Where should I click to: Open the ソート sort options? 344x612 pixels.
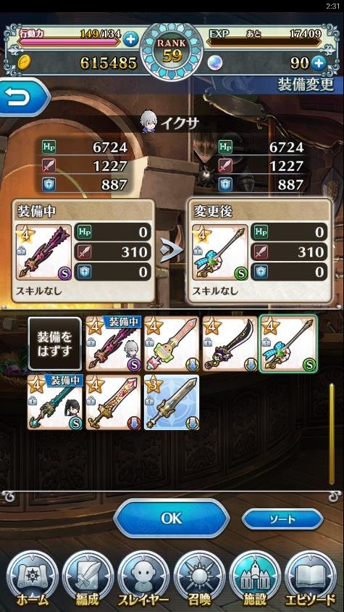[282, 519]
